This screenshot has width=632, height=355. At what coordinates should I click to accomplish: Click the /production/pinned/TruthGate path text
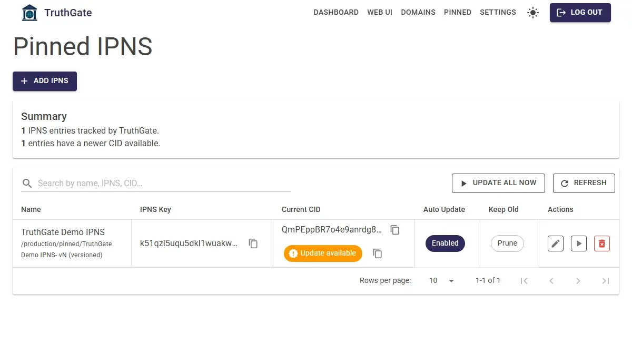[x=66, y=244]
